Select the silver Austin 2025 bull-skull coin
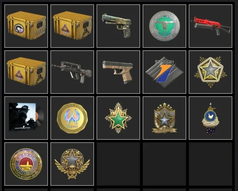Screen dimensions: 238x191 (164, 26)
